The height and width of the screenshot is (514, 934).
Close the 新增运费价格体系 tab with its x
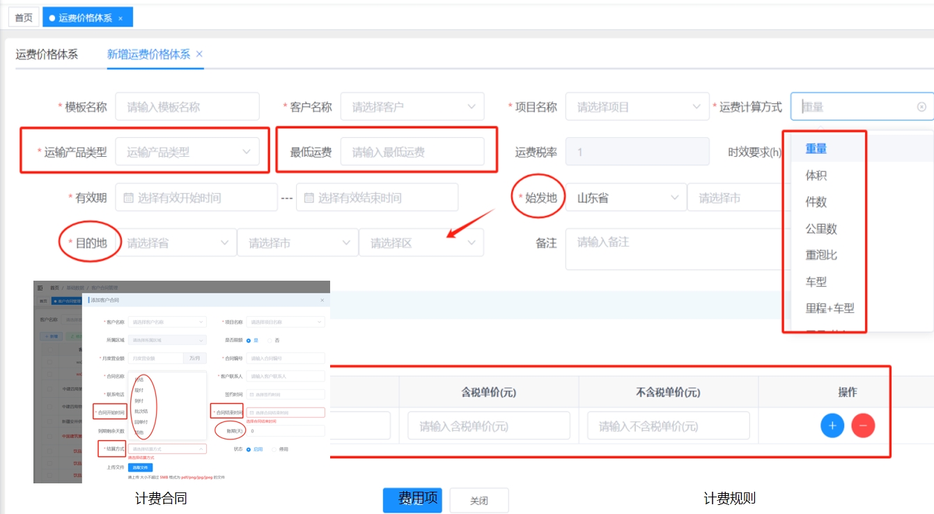tap(199, 54)
